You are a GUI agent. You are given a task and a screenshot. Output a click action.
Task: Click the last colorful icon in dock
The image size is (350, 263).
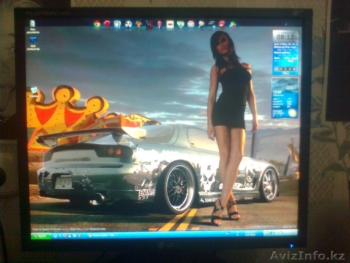click(x=232, y=24)
